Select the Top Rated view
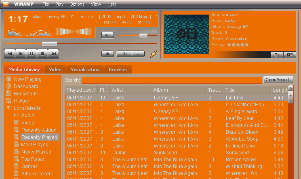Screen dimensions: 301x179 (x=33, y=159)
